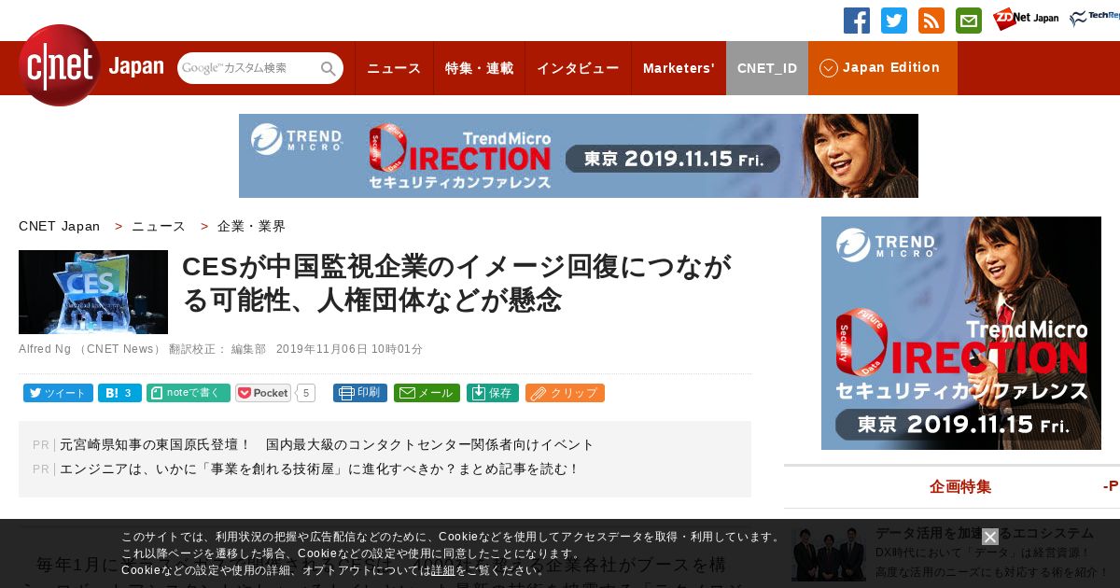Open データ活用を加速するエコシステム article
Screen dimensions: 1120x588
coord(985,533)
